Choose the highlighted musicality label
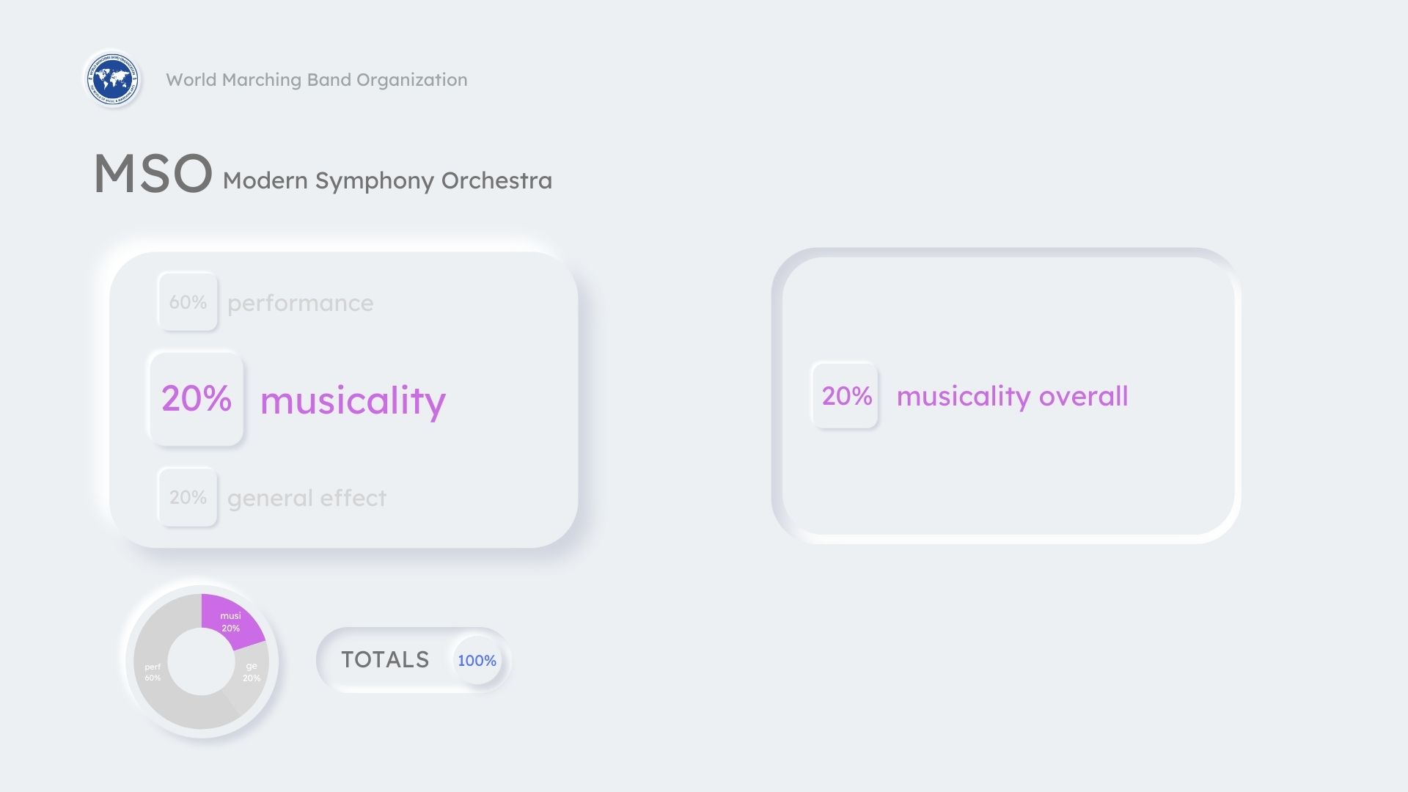This screenshot has height=792, width=1408. 353,400
